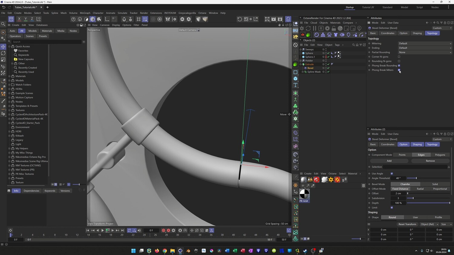The width and height of the screenshot is (454, 255).
Task: Go to start of timeline
Action: click(88, 230)
